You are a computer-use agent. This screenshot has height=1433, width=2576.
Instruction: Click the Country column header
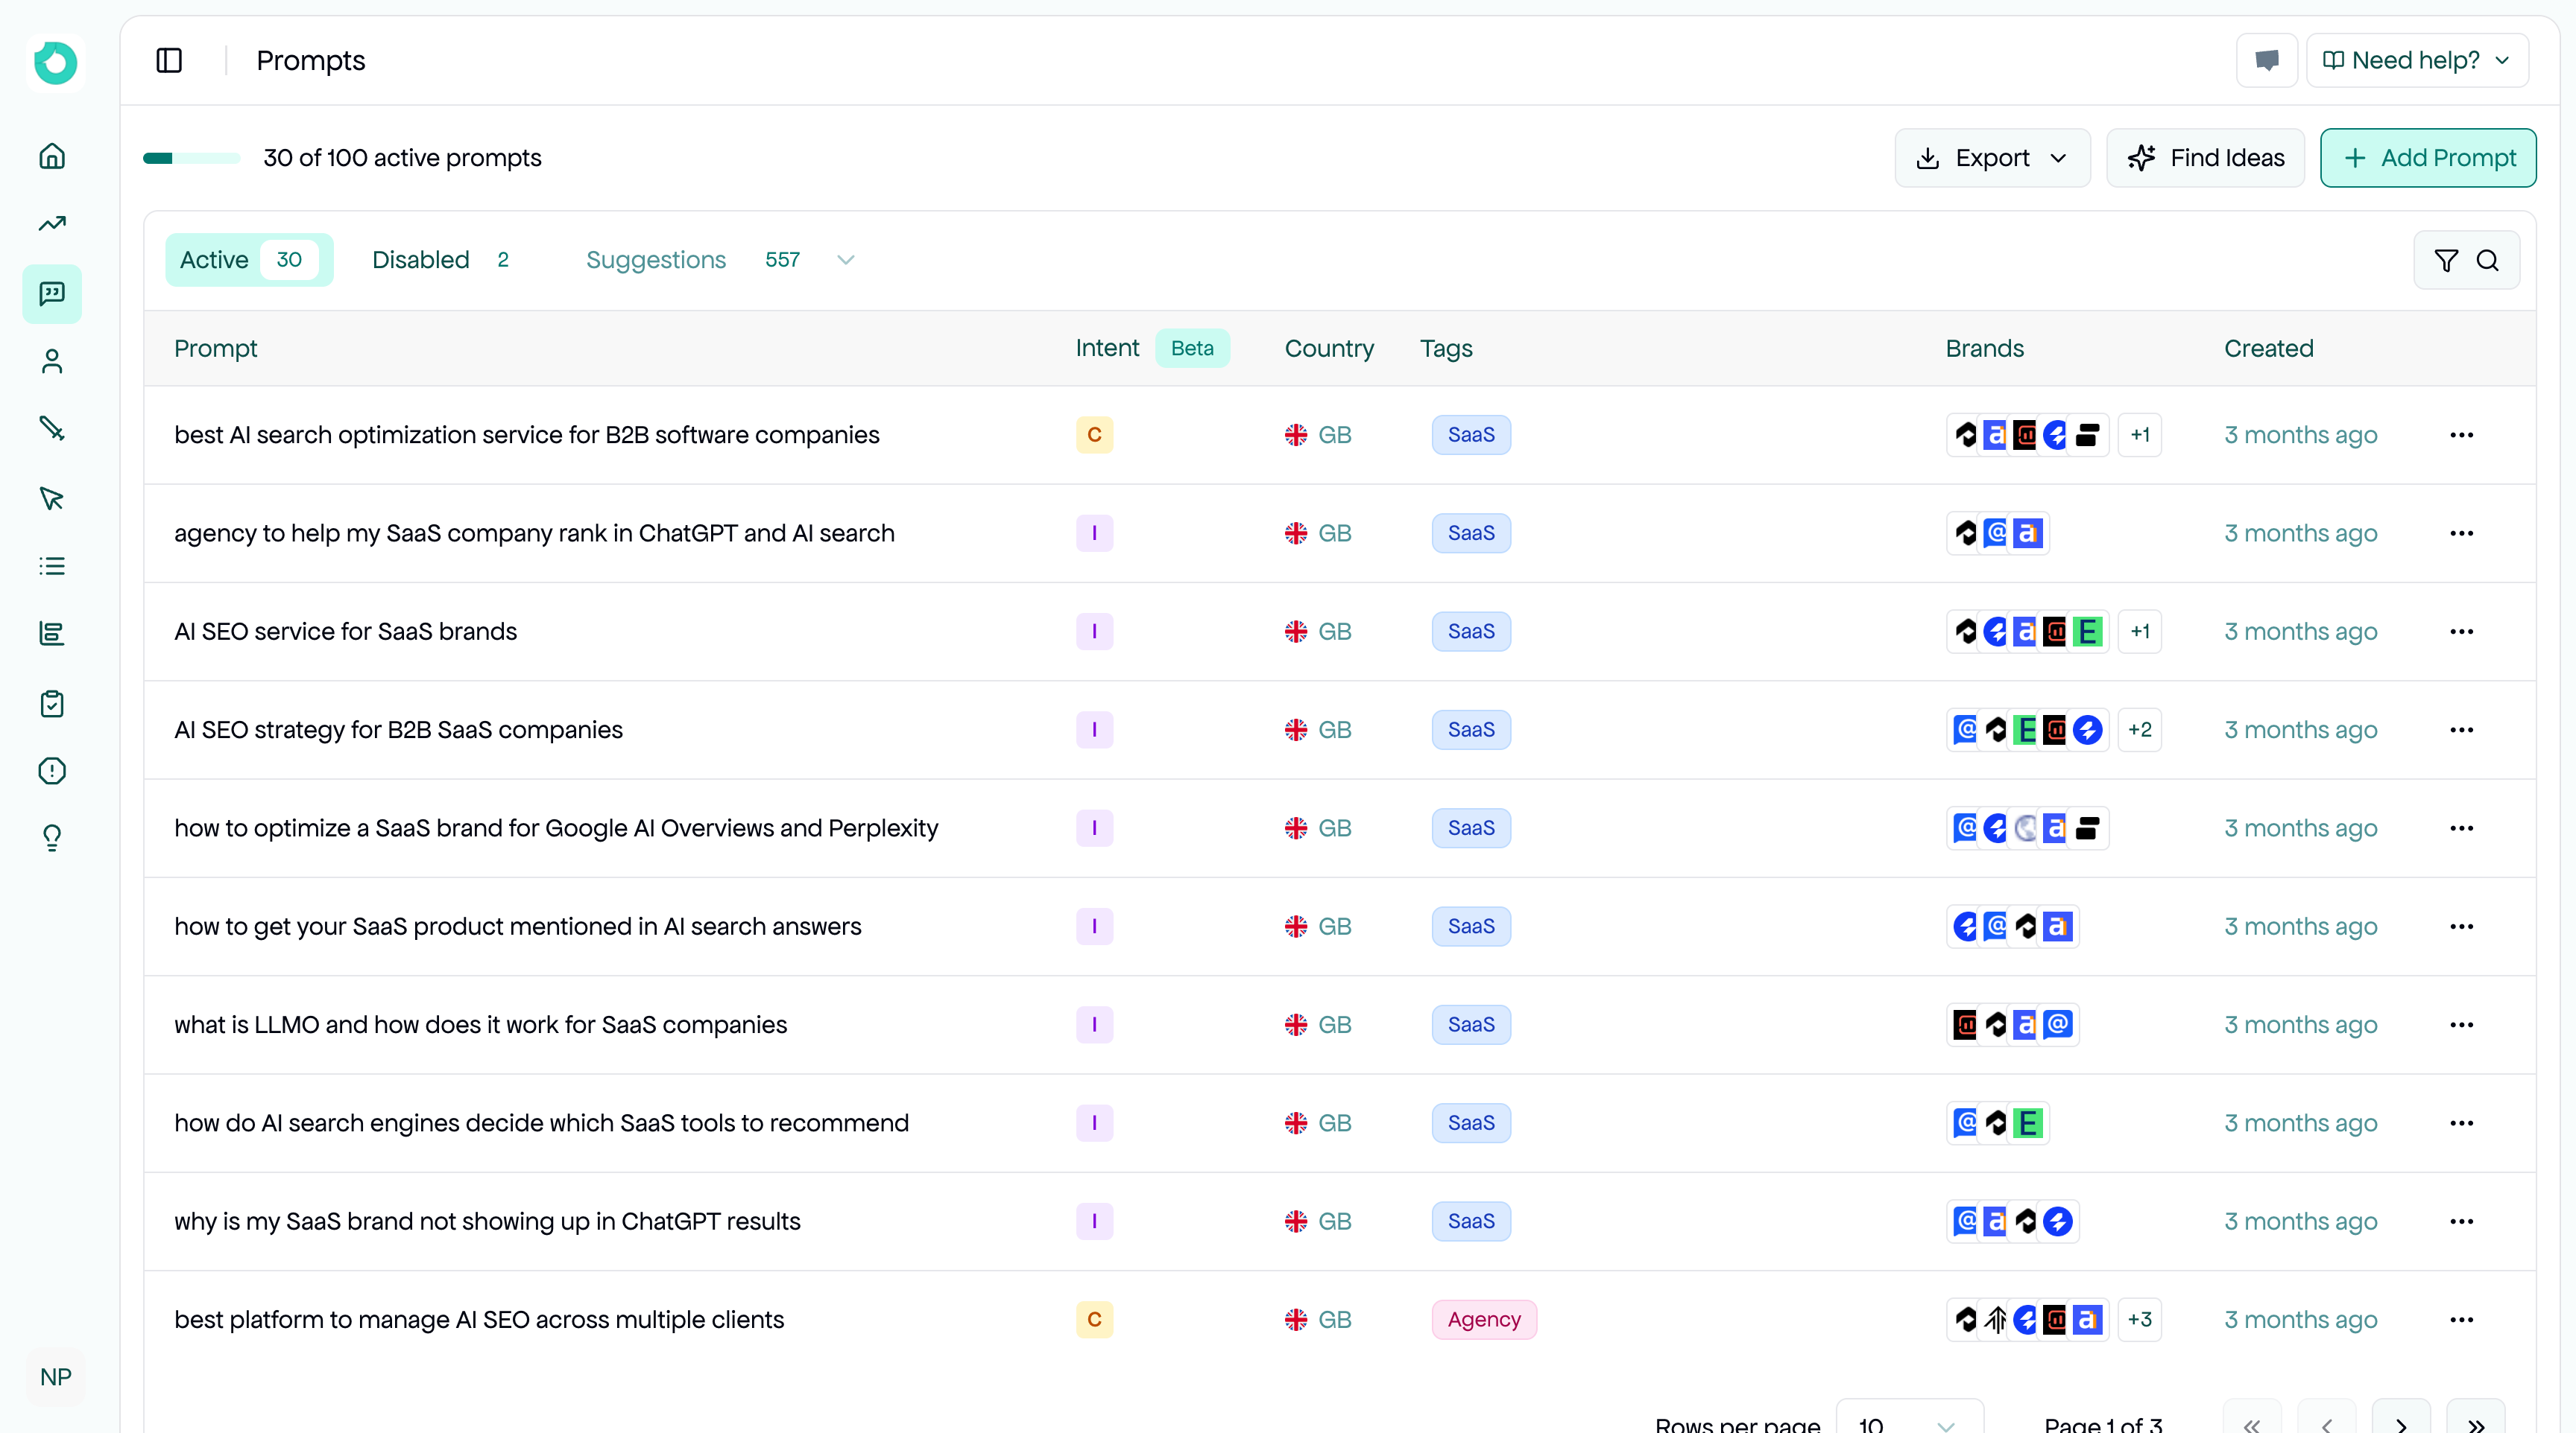point(1329,349)
